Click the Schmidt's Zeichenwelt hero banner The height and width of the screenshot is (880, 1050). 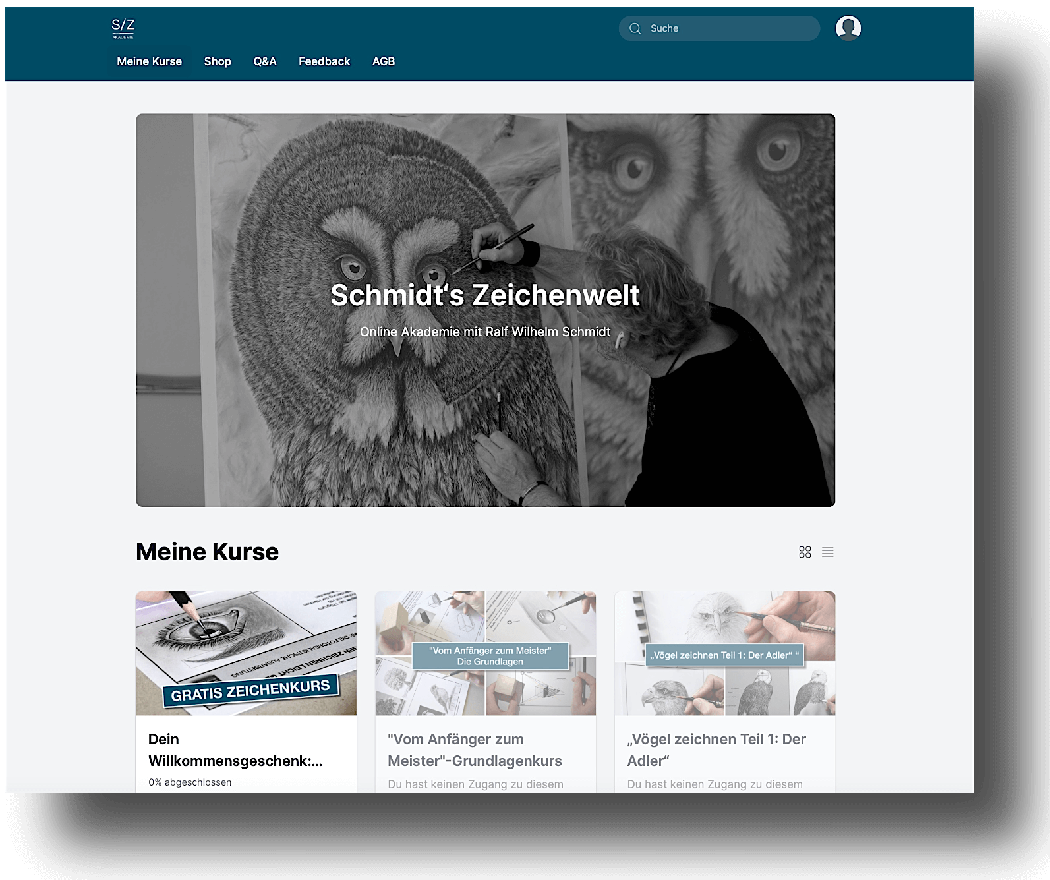pyautogui.click(x=485, y=310)
